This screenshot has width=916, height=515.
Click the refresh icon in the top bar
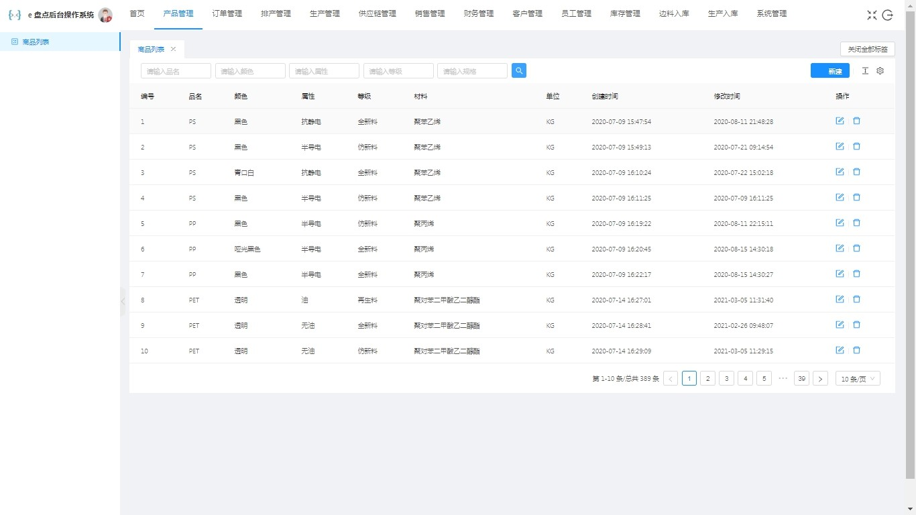pyautogui.click(x=887, y=14)
